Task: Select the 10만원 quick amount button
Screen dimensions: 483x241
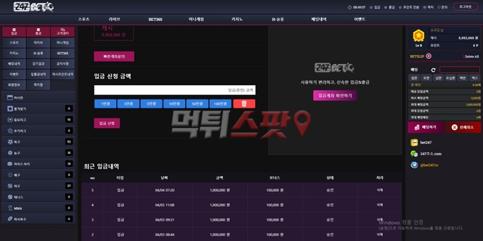Action: 174,104
